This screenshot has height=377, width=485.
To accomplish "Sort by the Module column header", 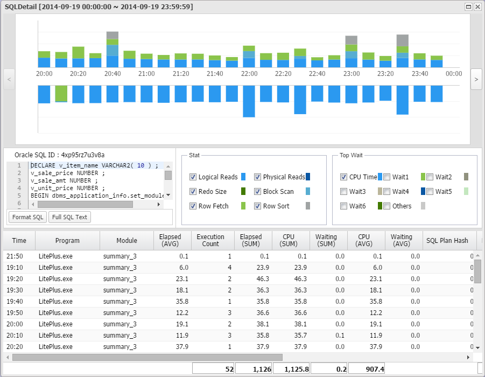I will click(x=127, y=241).
